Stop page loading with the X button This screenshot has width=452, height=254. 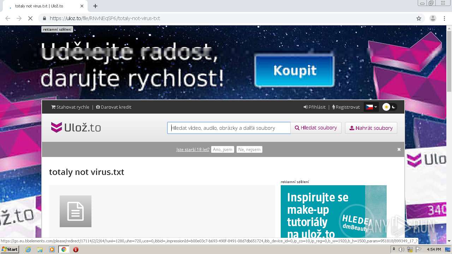(x=30, y=18)
